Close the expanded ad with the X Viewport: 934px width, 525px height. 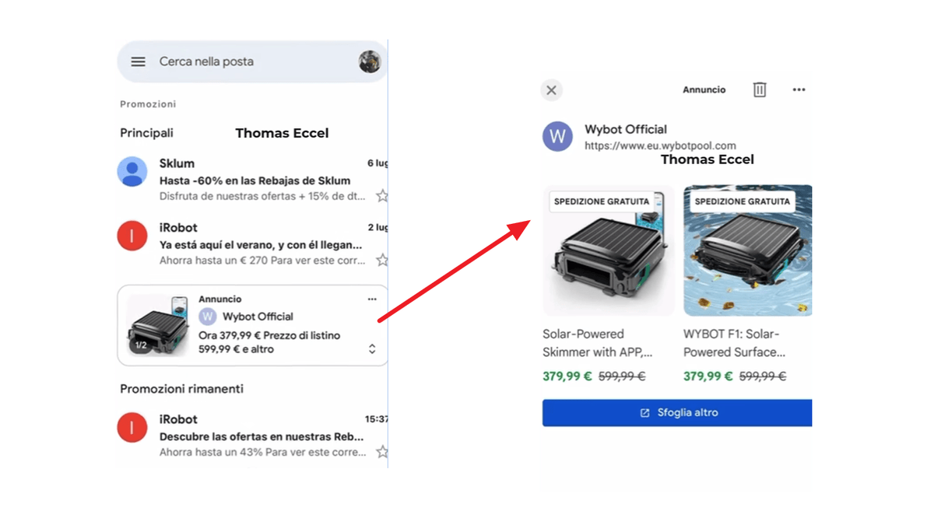tap(551, 90)
